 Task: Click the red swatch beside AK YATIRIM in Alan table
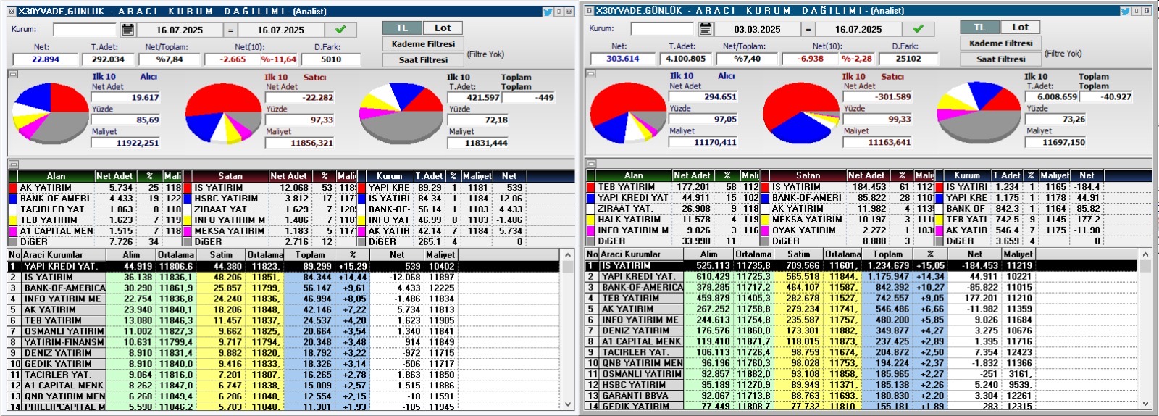(x=13, y=188)
